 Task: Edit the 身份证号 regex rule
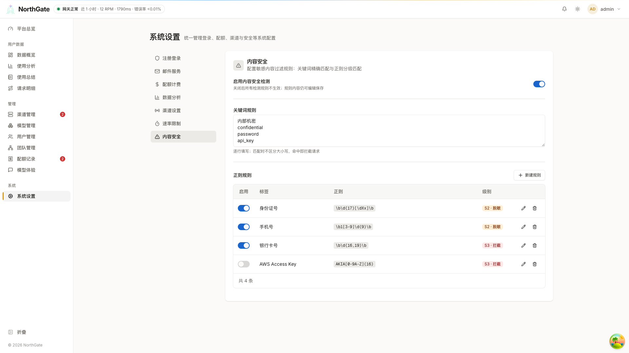(524, 208)
